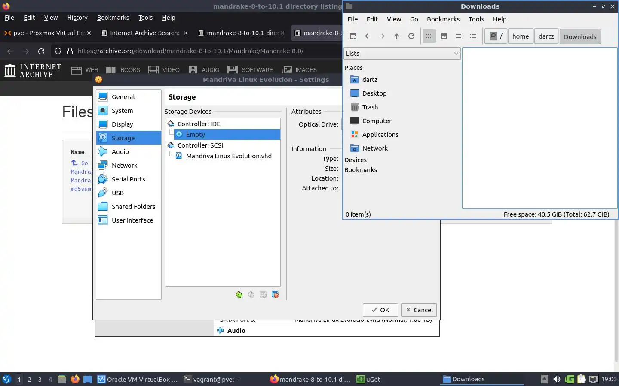Image resolution: width=619 pixels, height=386 pixels.
Task: Go back in Downloads file manager
Action: [x=368, y=36]
